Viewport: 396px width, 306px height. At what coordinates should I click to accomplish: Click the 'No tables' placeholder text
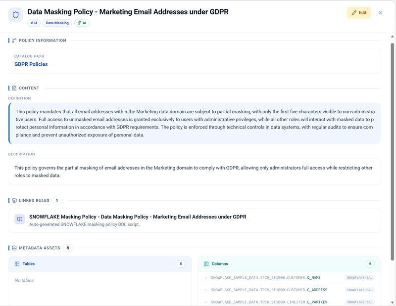(24, 280)
